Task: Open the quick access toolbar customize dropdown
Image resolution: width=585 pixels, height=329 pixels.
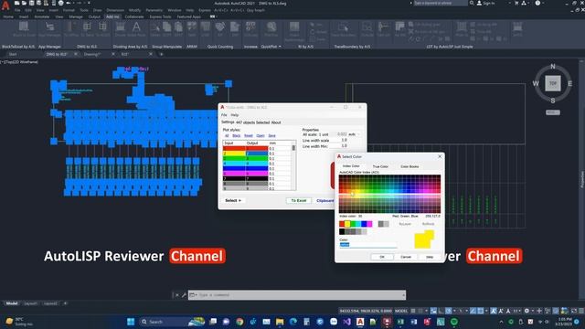Action: tap(89, 3)
